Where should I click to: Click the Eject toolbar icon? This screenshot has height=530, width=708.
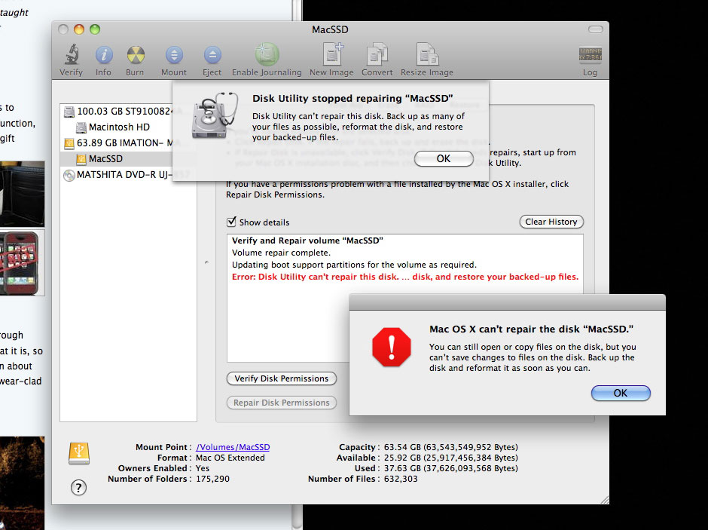coord(212,55)
